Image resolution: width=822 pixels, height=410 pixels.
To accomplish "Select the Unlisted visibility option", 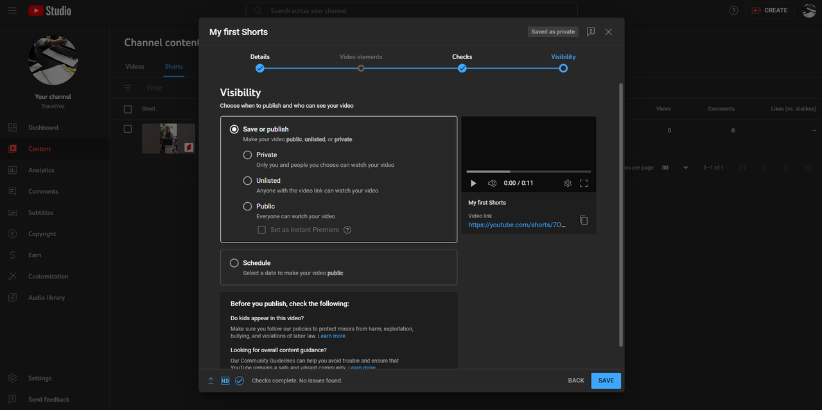I will pyautogui.click(x=247, y=180).
